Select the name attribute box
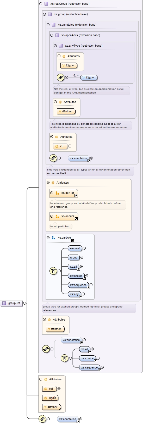This screenshot has width=143, height=424. click(x=50, y=398)
